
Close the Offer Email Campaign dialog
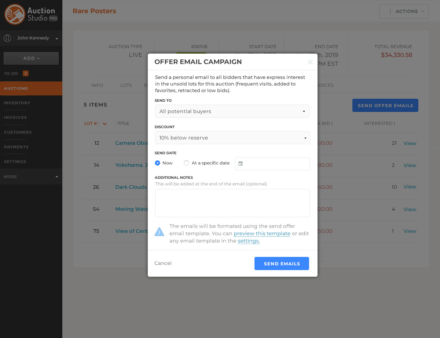(310, 62)
